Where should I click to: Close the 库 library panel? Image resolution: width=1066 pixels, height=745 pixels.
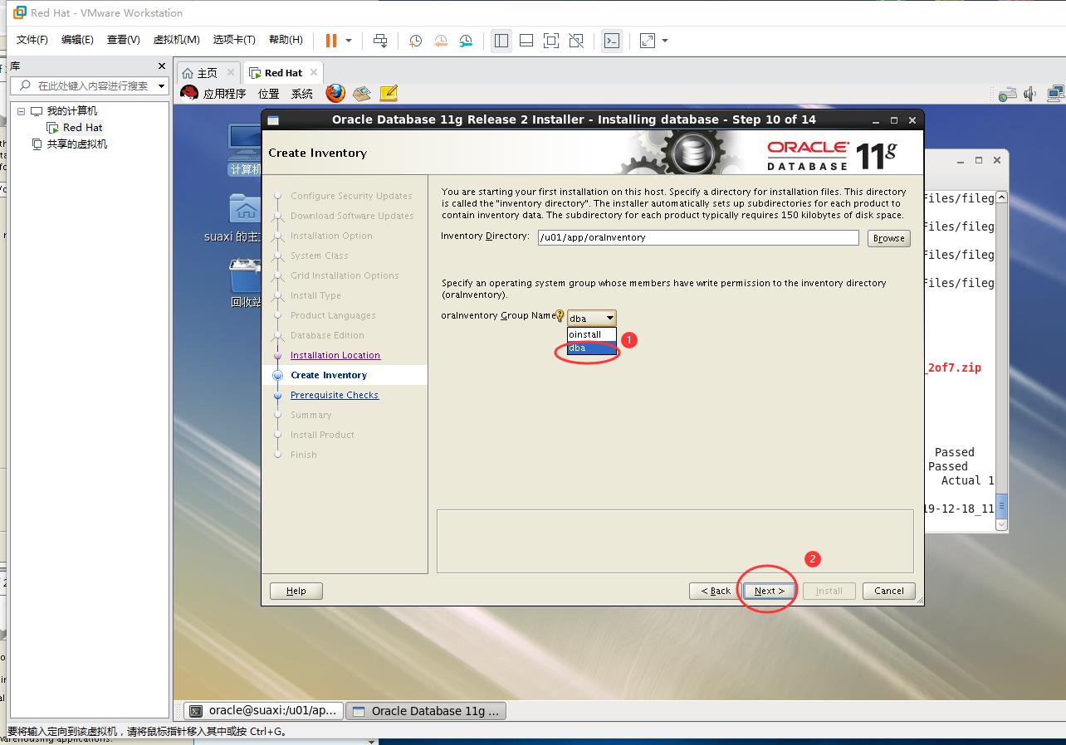pos(162,66)
